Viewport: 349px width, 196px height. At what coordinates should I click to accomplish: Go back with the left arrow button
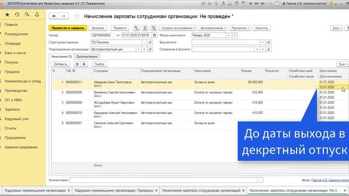point(54,16)
